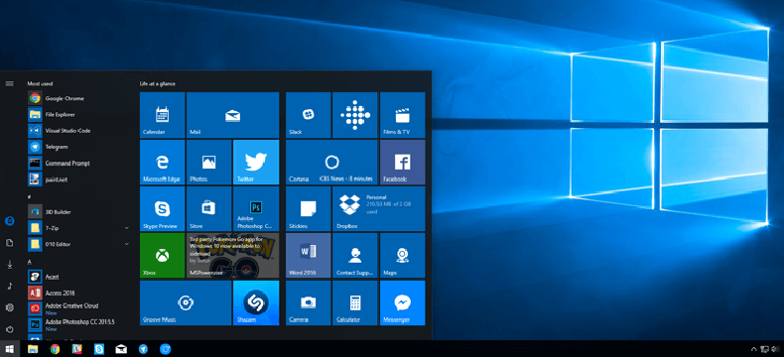This screenshot has width=784, height=357.
Task: Open the Slack tile
Action: [x=308, y=115]
